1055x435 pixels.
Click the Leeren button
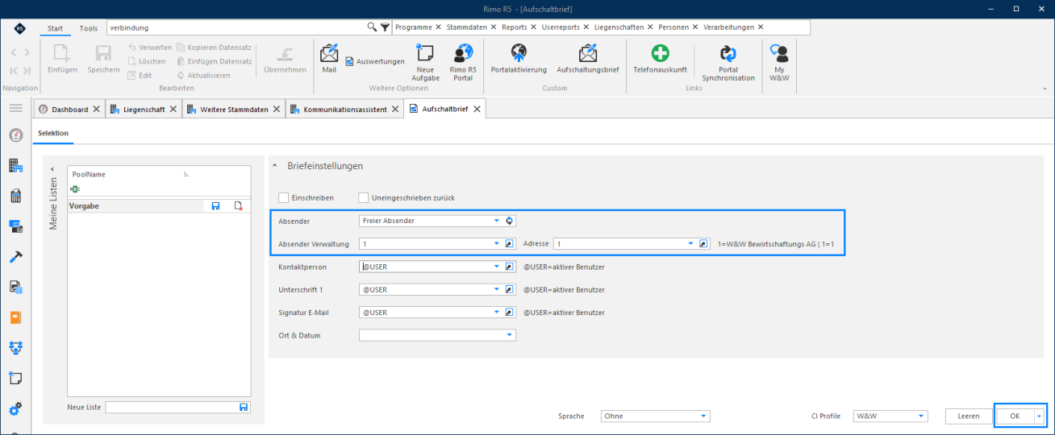969,416
